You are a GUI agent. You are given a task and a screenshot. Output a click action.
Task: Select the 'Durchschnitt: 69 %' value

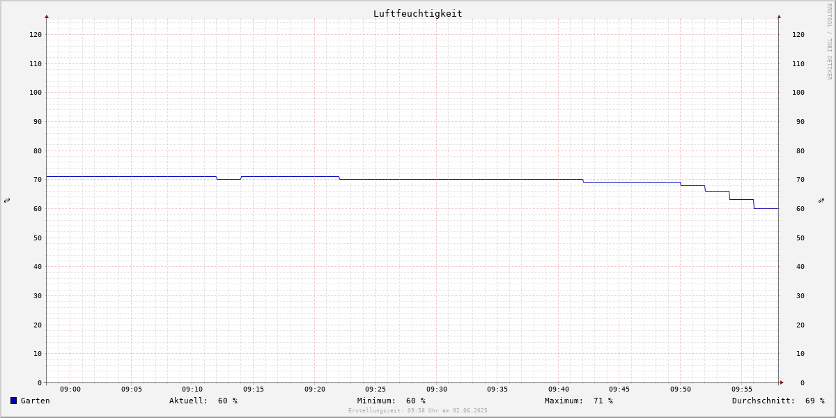778,401
